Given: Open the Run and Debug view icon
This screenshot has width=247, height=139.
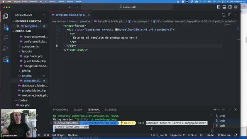Looking at the screenshot, I should [6, 48].
